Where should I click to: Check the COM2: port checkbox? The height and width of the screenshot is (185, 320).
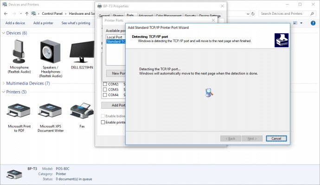tap(105, 84)
